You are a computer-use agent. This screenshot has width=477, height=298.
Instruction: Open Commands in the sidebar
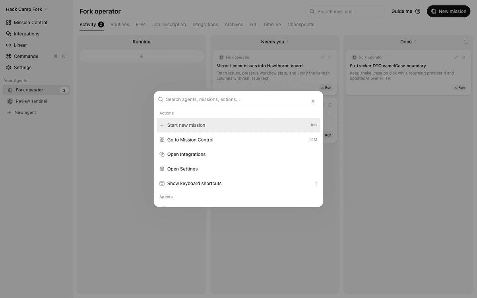click(x=36, y=56)
